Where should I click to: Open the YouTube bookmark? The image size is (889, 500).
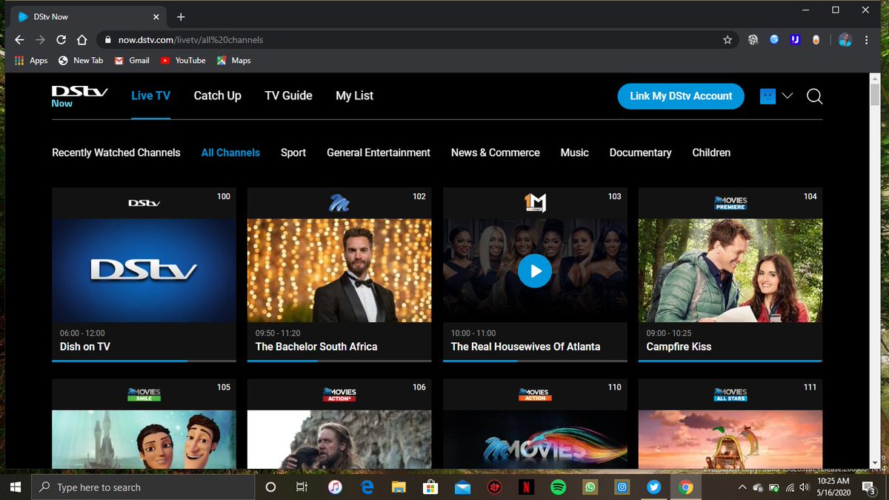[x=183, y=61]
